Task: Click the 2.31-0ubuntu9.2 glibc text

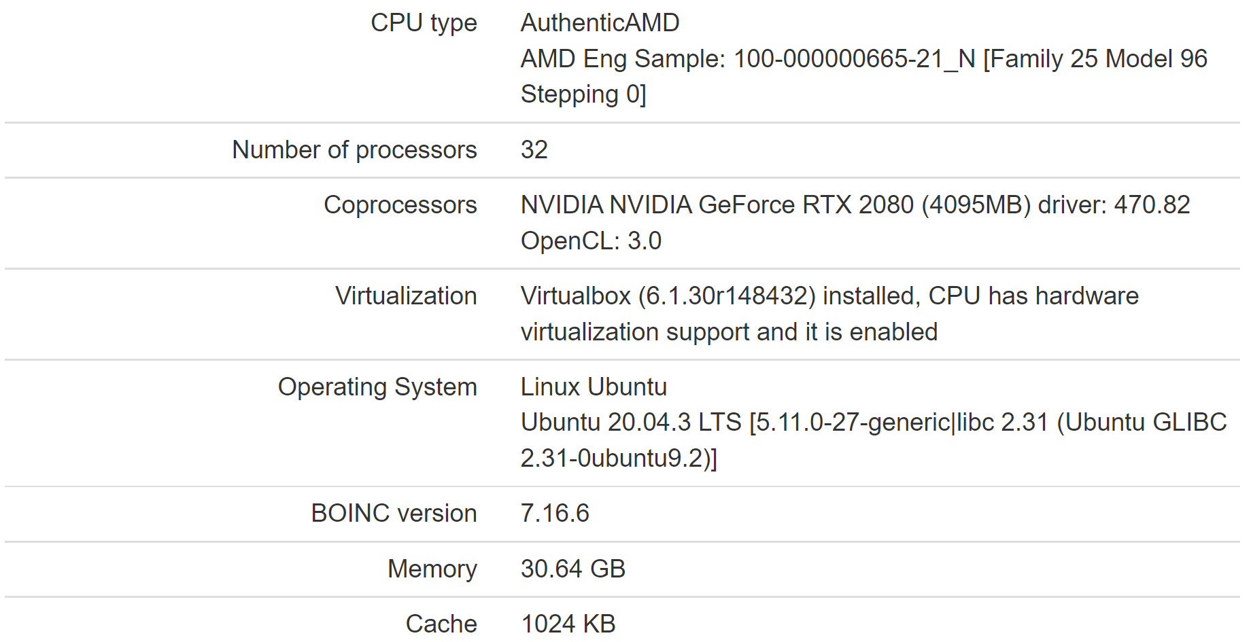Action: [619, 459]
